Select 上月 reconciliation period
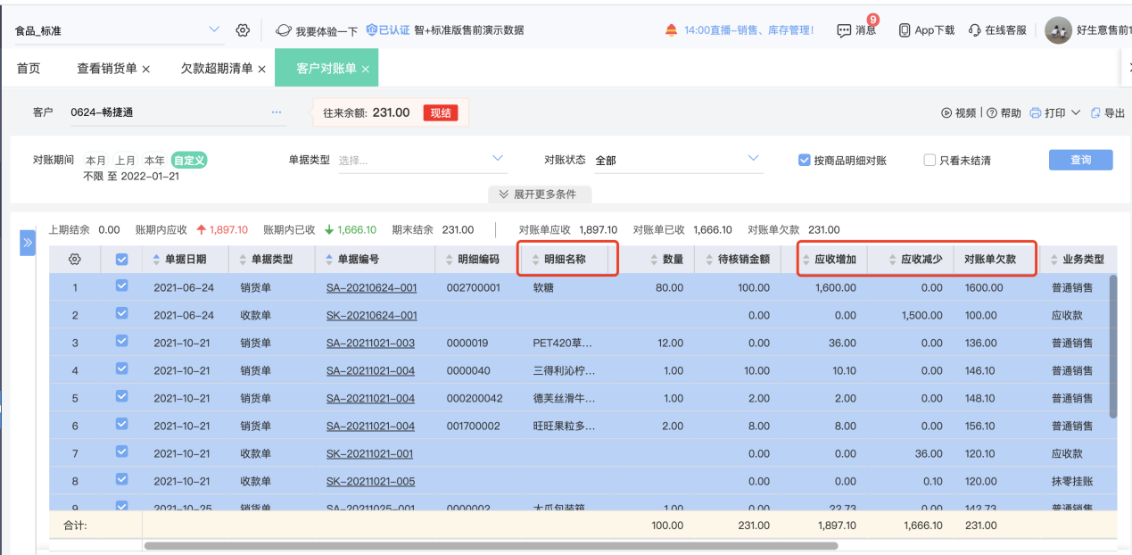The width and height of the screenshot is (1132, 555). [x=125, y=161]
